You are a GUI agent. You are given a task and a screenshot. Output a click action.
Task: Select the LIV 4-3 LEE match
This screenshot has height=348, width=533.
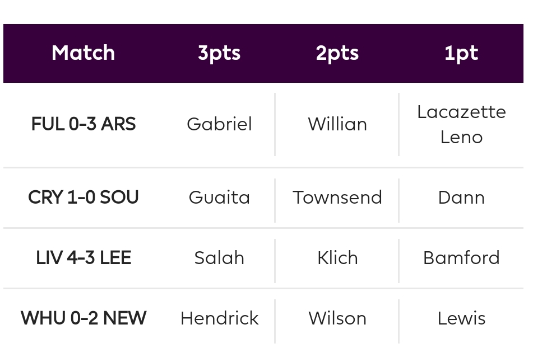click(x=84, y=258)
